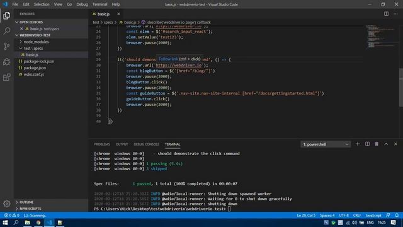Switch to the Problems panel tab
The width and height of the screenshot is (403, 227).
[x=102, y=144]
